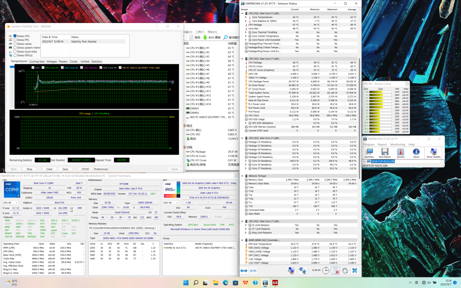Uncheck Stress CPU checkbox
The image size is (461, 288).
[x=15, y=36]
